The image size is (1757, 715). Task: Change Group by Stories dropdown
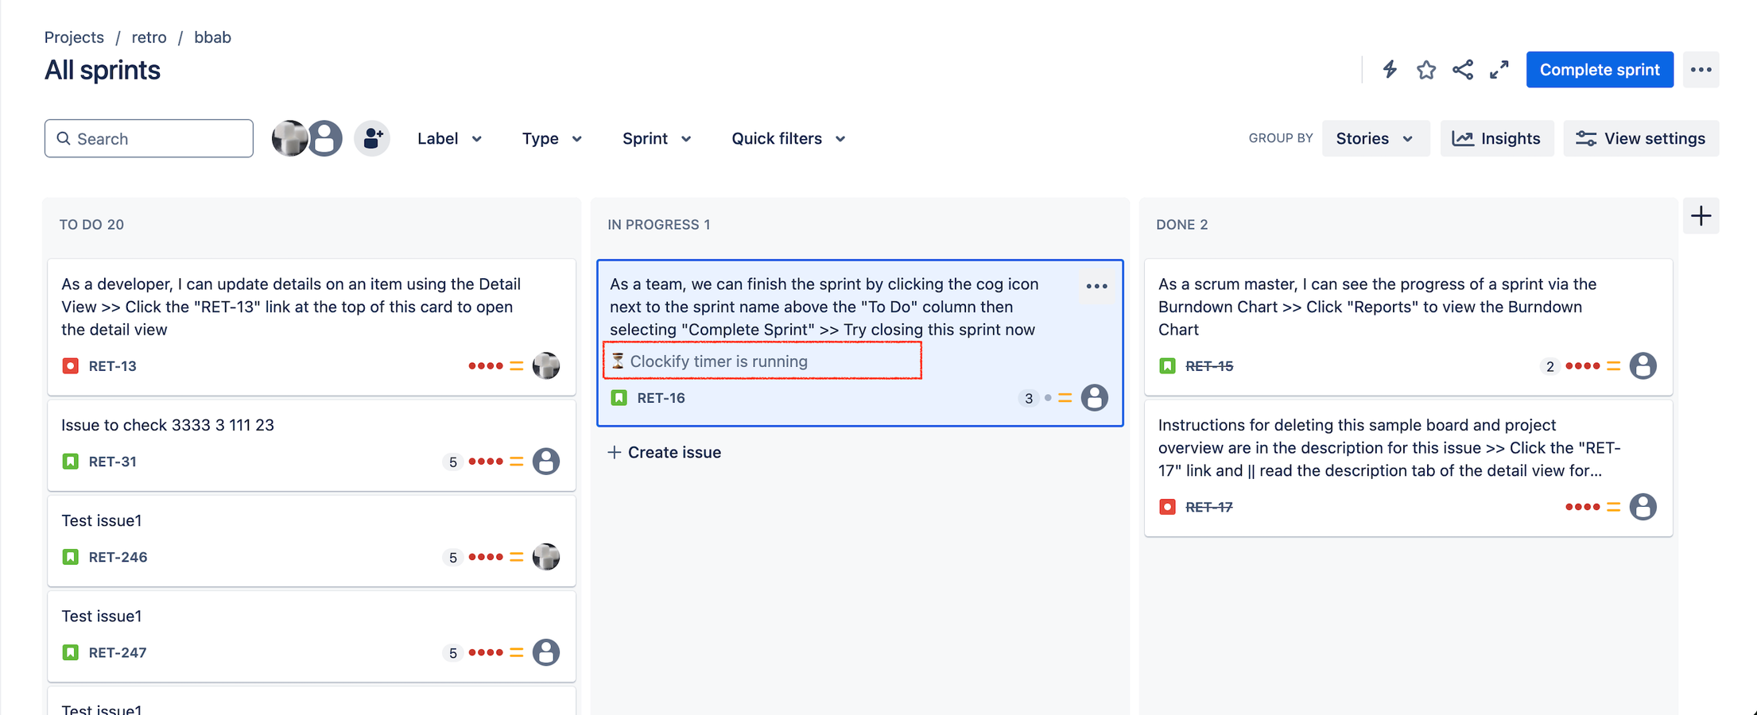(1375, 138)
